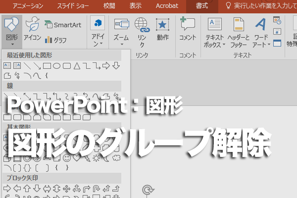Select the cloud shape

(116, 158)
